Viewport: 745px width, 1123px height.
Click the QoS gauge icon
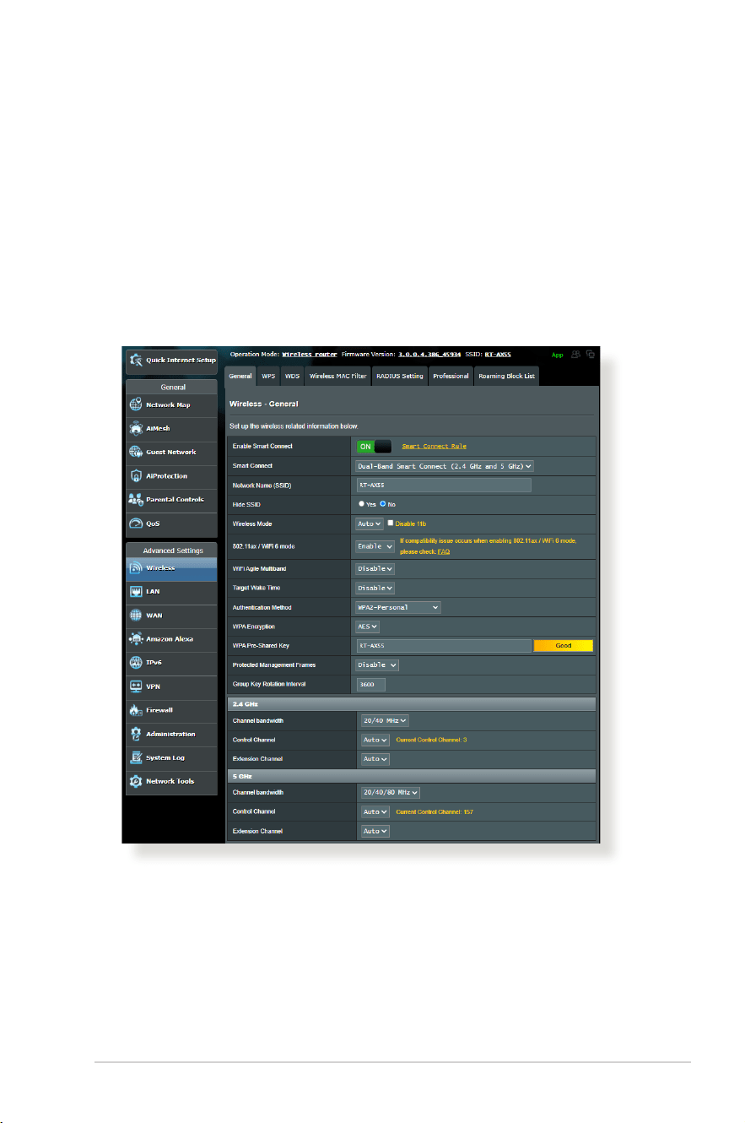[136, 523]
